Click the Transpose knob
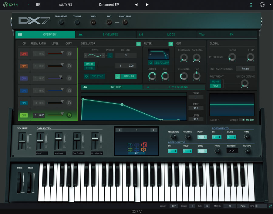 click(x=61, y=22)
